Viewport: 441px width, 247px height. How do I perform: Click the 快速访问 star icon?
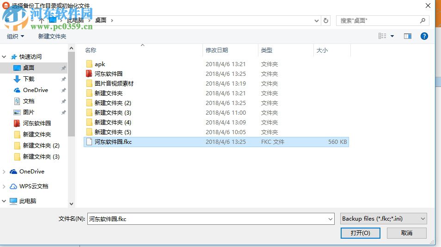point(14,57)
